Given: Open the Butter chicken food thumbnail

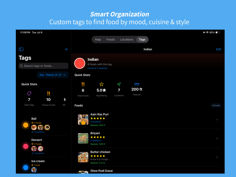Looking at the screenshot, I should [x=83, y=157].
